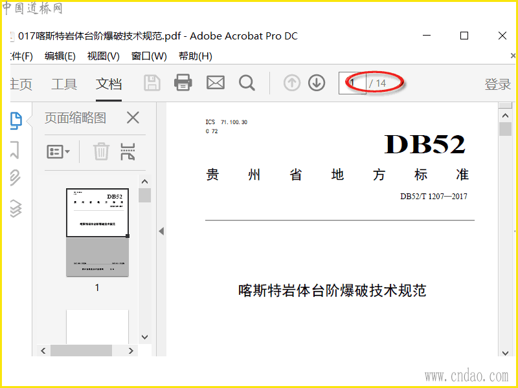This screenshot has width=518, height=388.
Task: Switch to the 文档 tab
Action: (109, 84)
